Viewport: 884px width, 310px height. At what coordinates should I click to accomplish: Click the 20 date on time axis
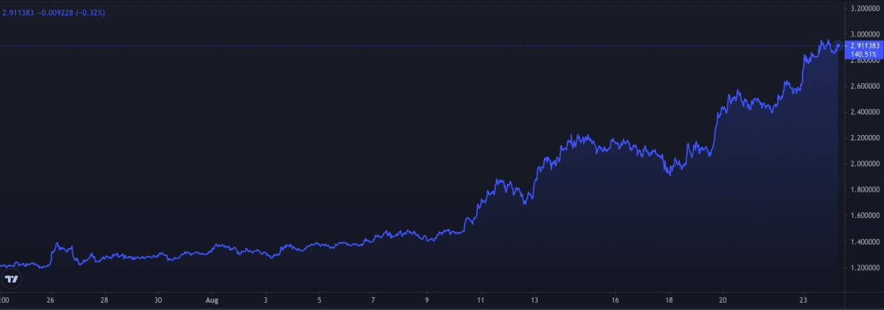(x=722, y=301)
